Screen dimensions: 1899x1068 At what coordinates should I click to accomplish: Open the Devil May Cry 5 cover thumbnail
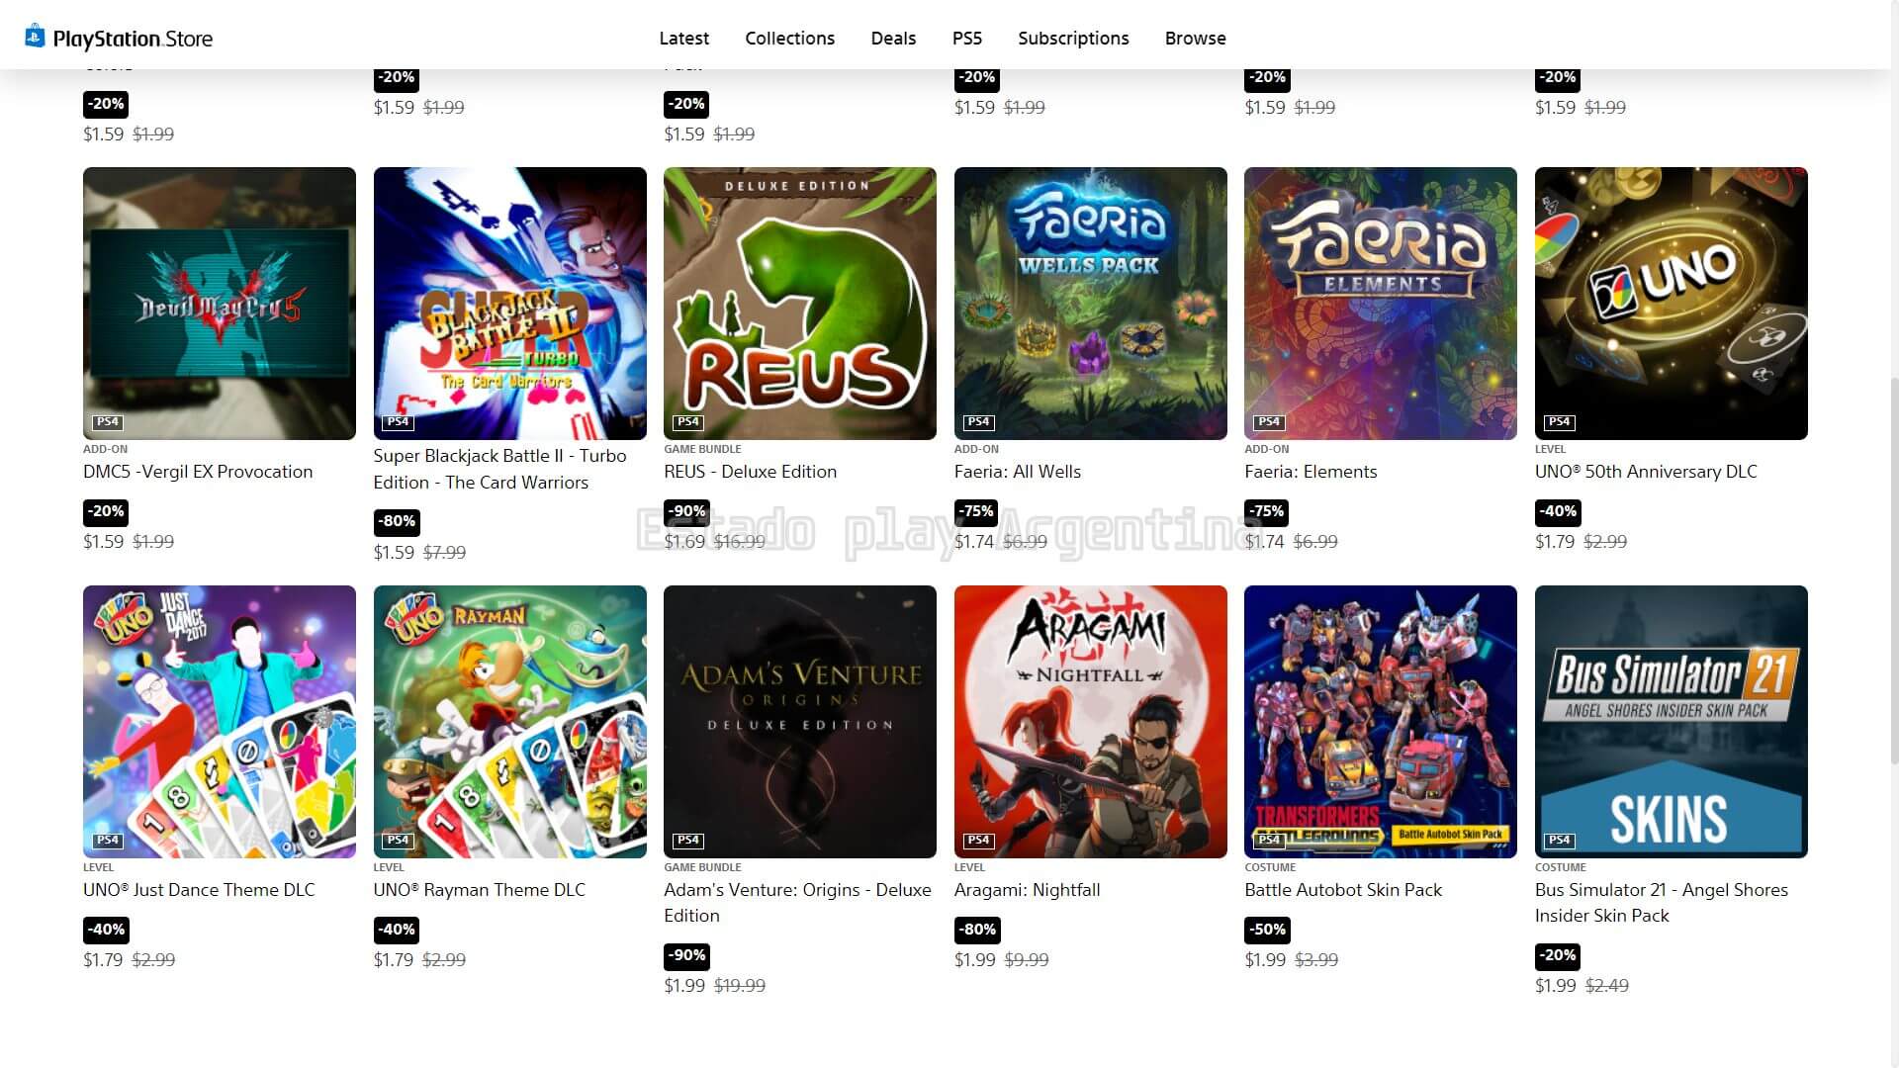tap(220, 304)
